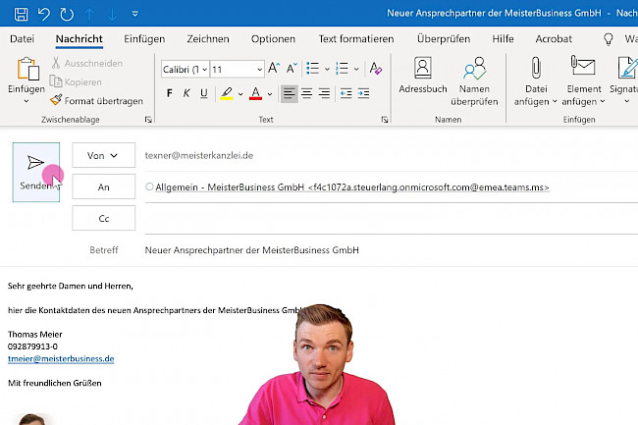
Task: Click Ausschneiden in the clipboard group
Action: tap(86, 63)
